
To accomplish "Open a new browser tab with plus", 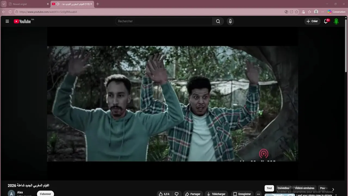I will pyautogui.click(x=98, y=4).
